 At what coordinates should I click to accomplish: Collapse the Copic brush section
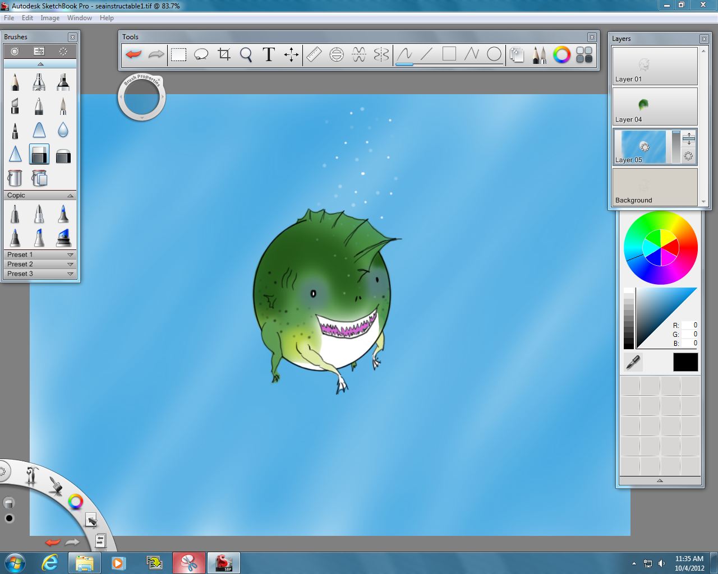tap(70, 196)
